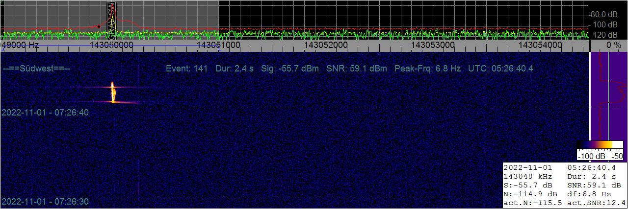The height and width of the screenshot is (209, 628).
Task: Click the Dur: 2.4 s readout in waterfall header
Action: click(x=235, y=68)
